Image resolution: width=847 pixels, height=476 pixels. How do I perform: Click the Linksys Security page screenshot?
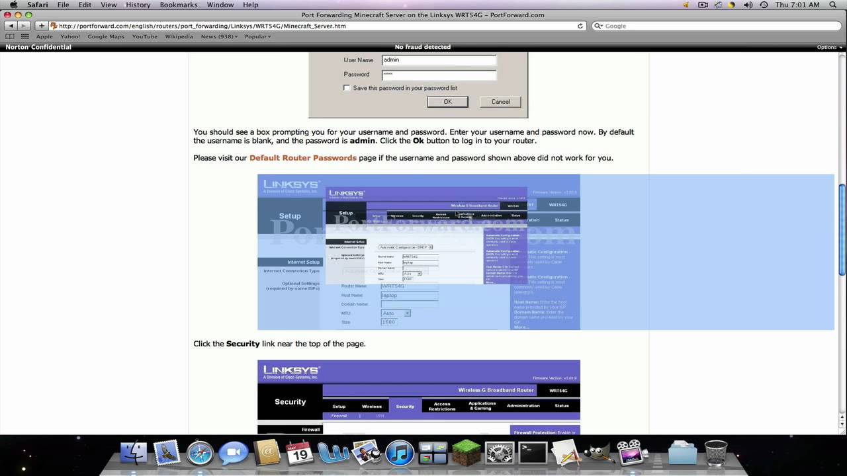[x=419, y=397]
